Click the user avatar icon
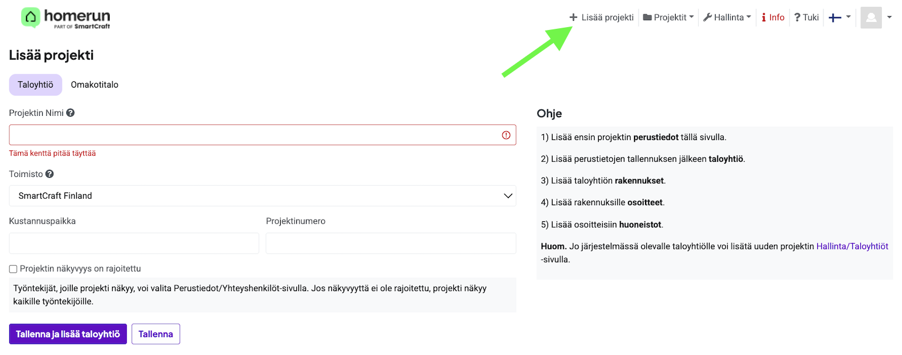This screenshot has width=902, height=355. [x=871, y=17]
